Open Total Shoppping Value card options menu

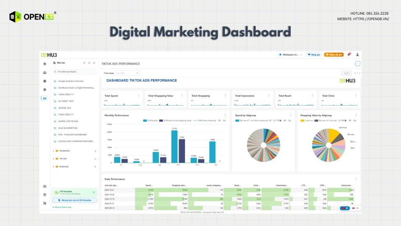coord(182,96)
